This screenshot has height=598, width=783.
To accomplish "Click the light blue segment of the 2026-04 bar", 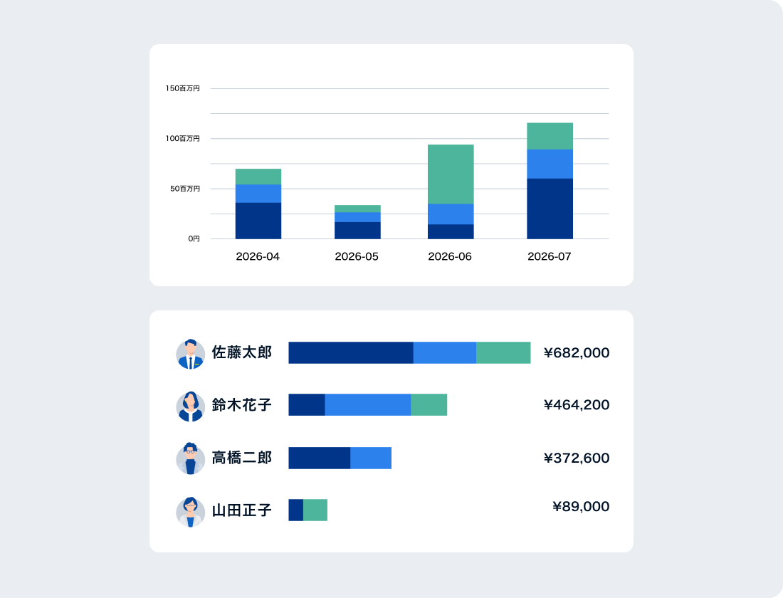I will [258, 194].
